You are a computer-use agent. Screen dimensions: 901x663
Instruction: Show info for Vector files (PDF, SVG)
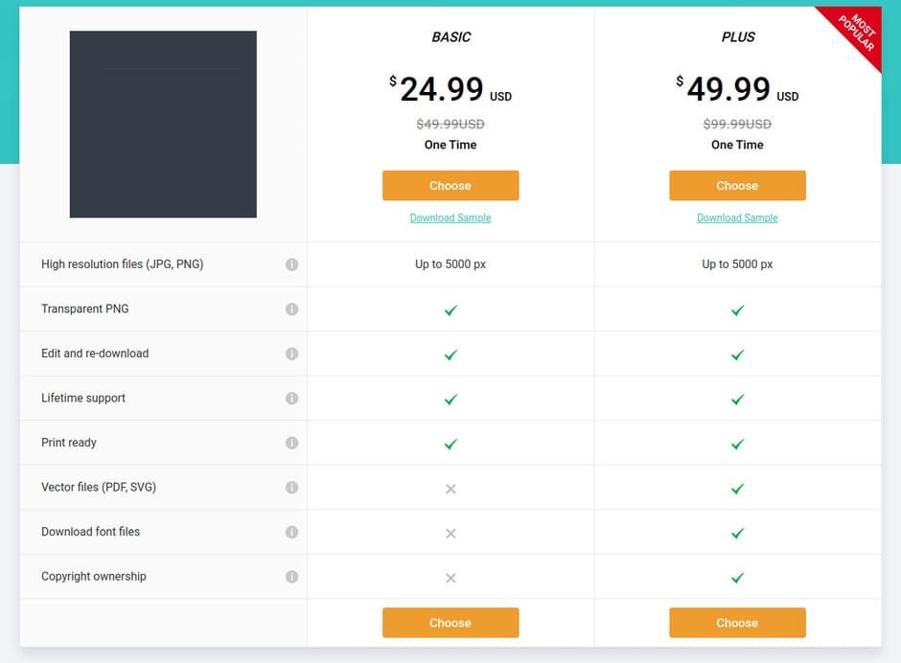291,488
